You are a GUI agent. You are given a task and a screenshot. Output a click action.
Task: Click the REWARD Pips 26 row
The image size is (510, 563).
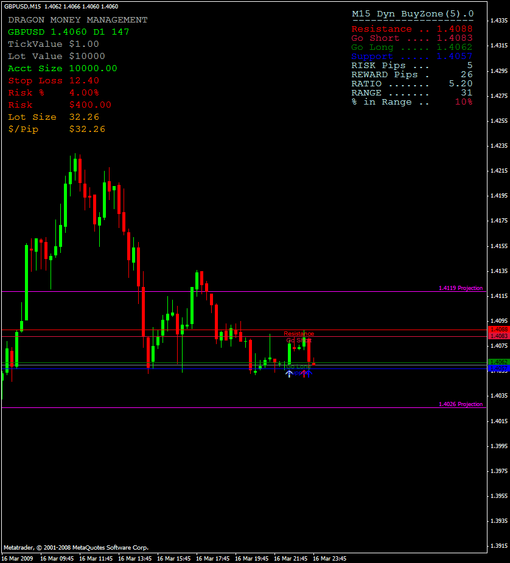(x=412, y=75)
